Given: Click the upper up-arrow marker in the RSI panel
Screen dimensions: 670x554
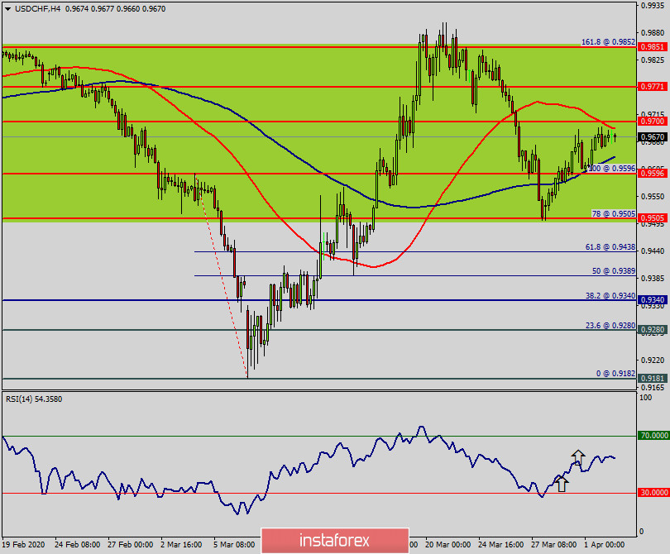Looking at the screenshot, I should click(578, 456).
